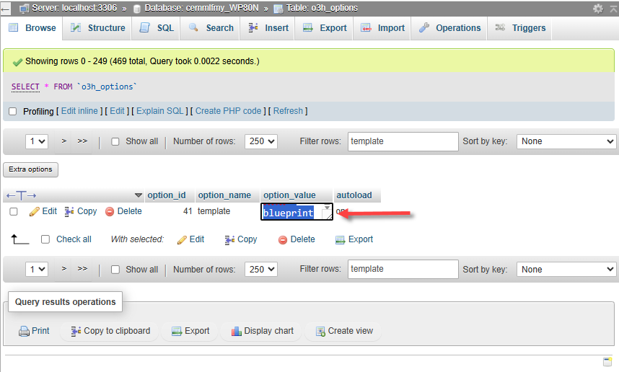Open bottom Sort by key dropdown
The width and height of the screenshot is (619, 372).
coord(566,270)
